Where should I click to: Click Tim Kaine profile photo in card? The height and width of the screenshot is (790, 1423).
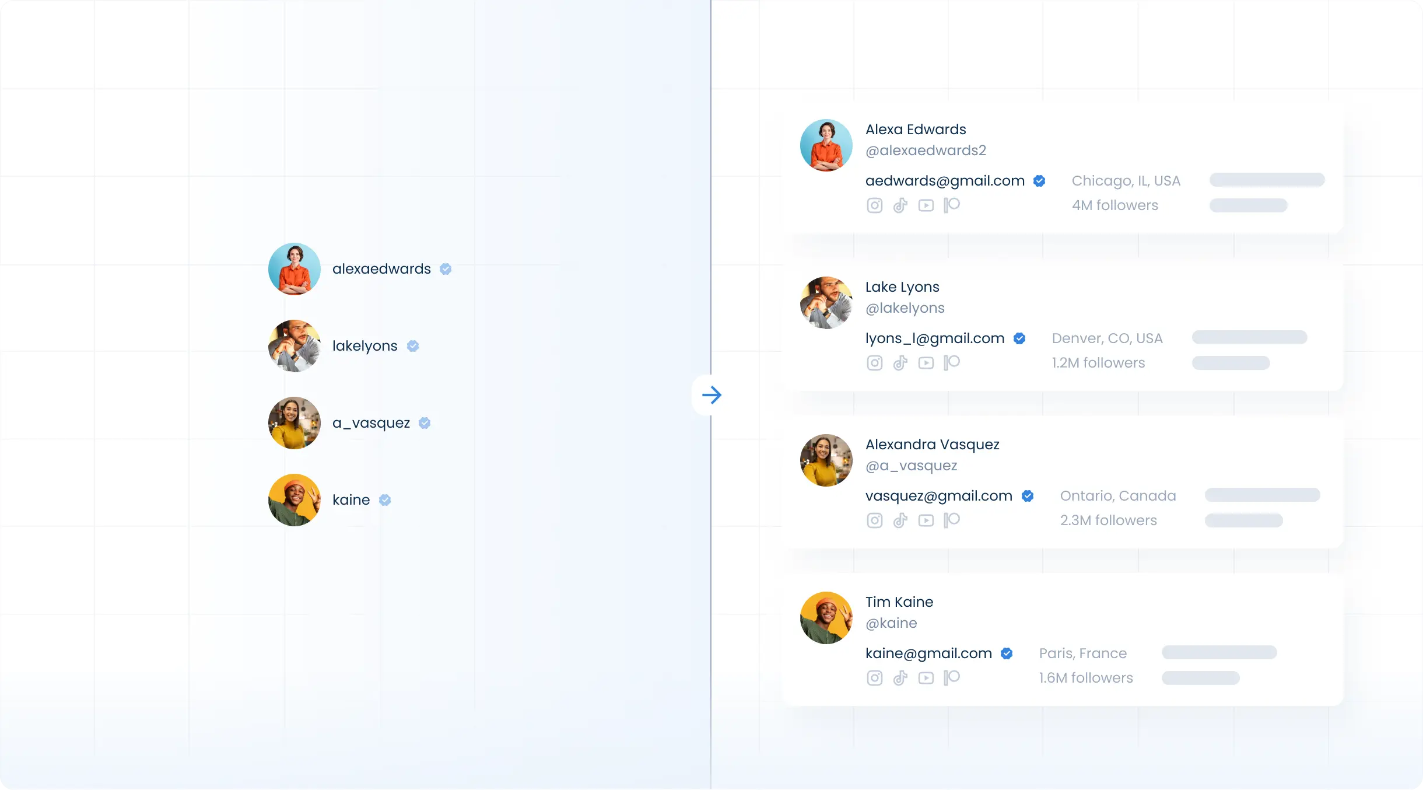pos(826,618)
